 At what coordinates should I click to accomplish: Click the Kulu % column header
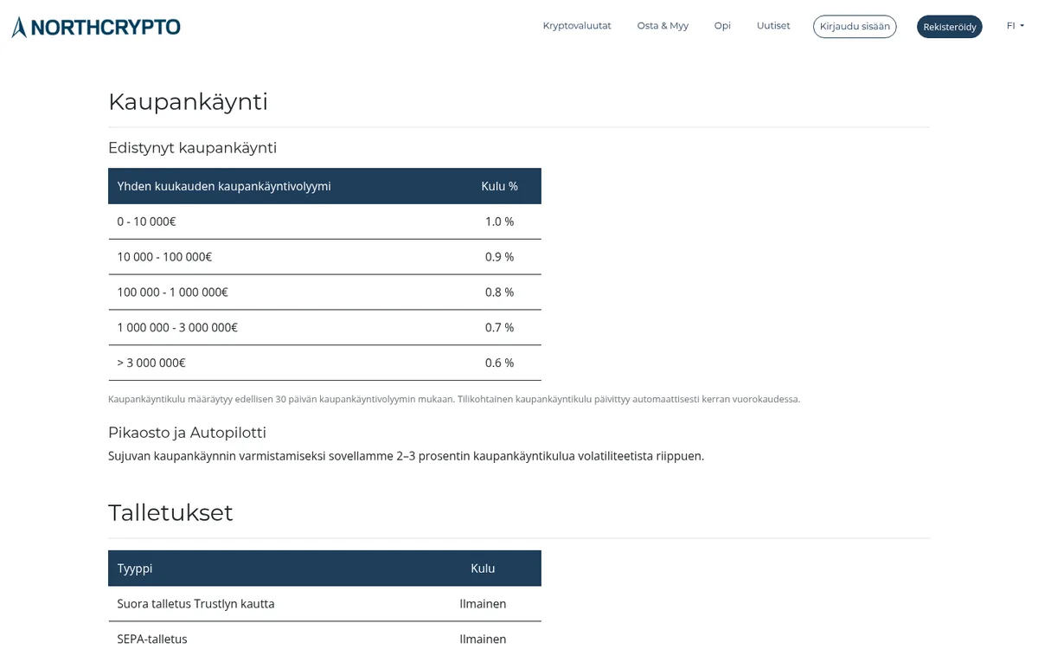tap(500, 186)
